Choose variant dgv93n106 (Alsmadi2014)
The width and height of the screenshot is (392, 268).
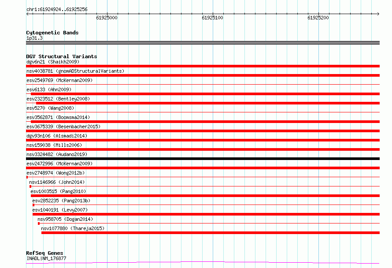click(57, 136)
